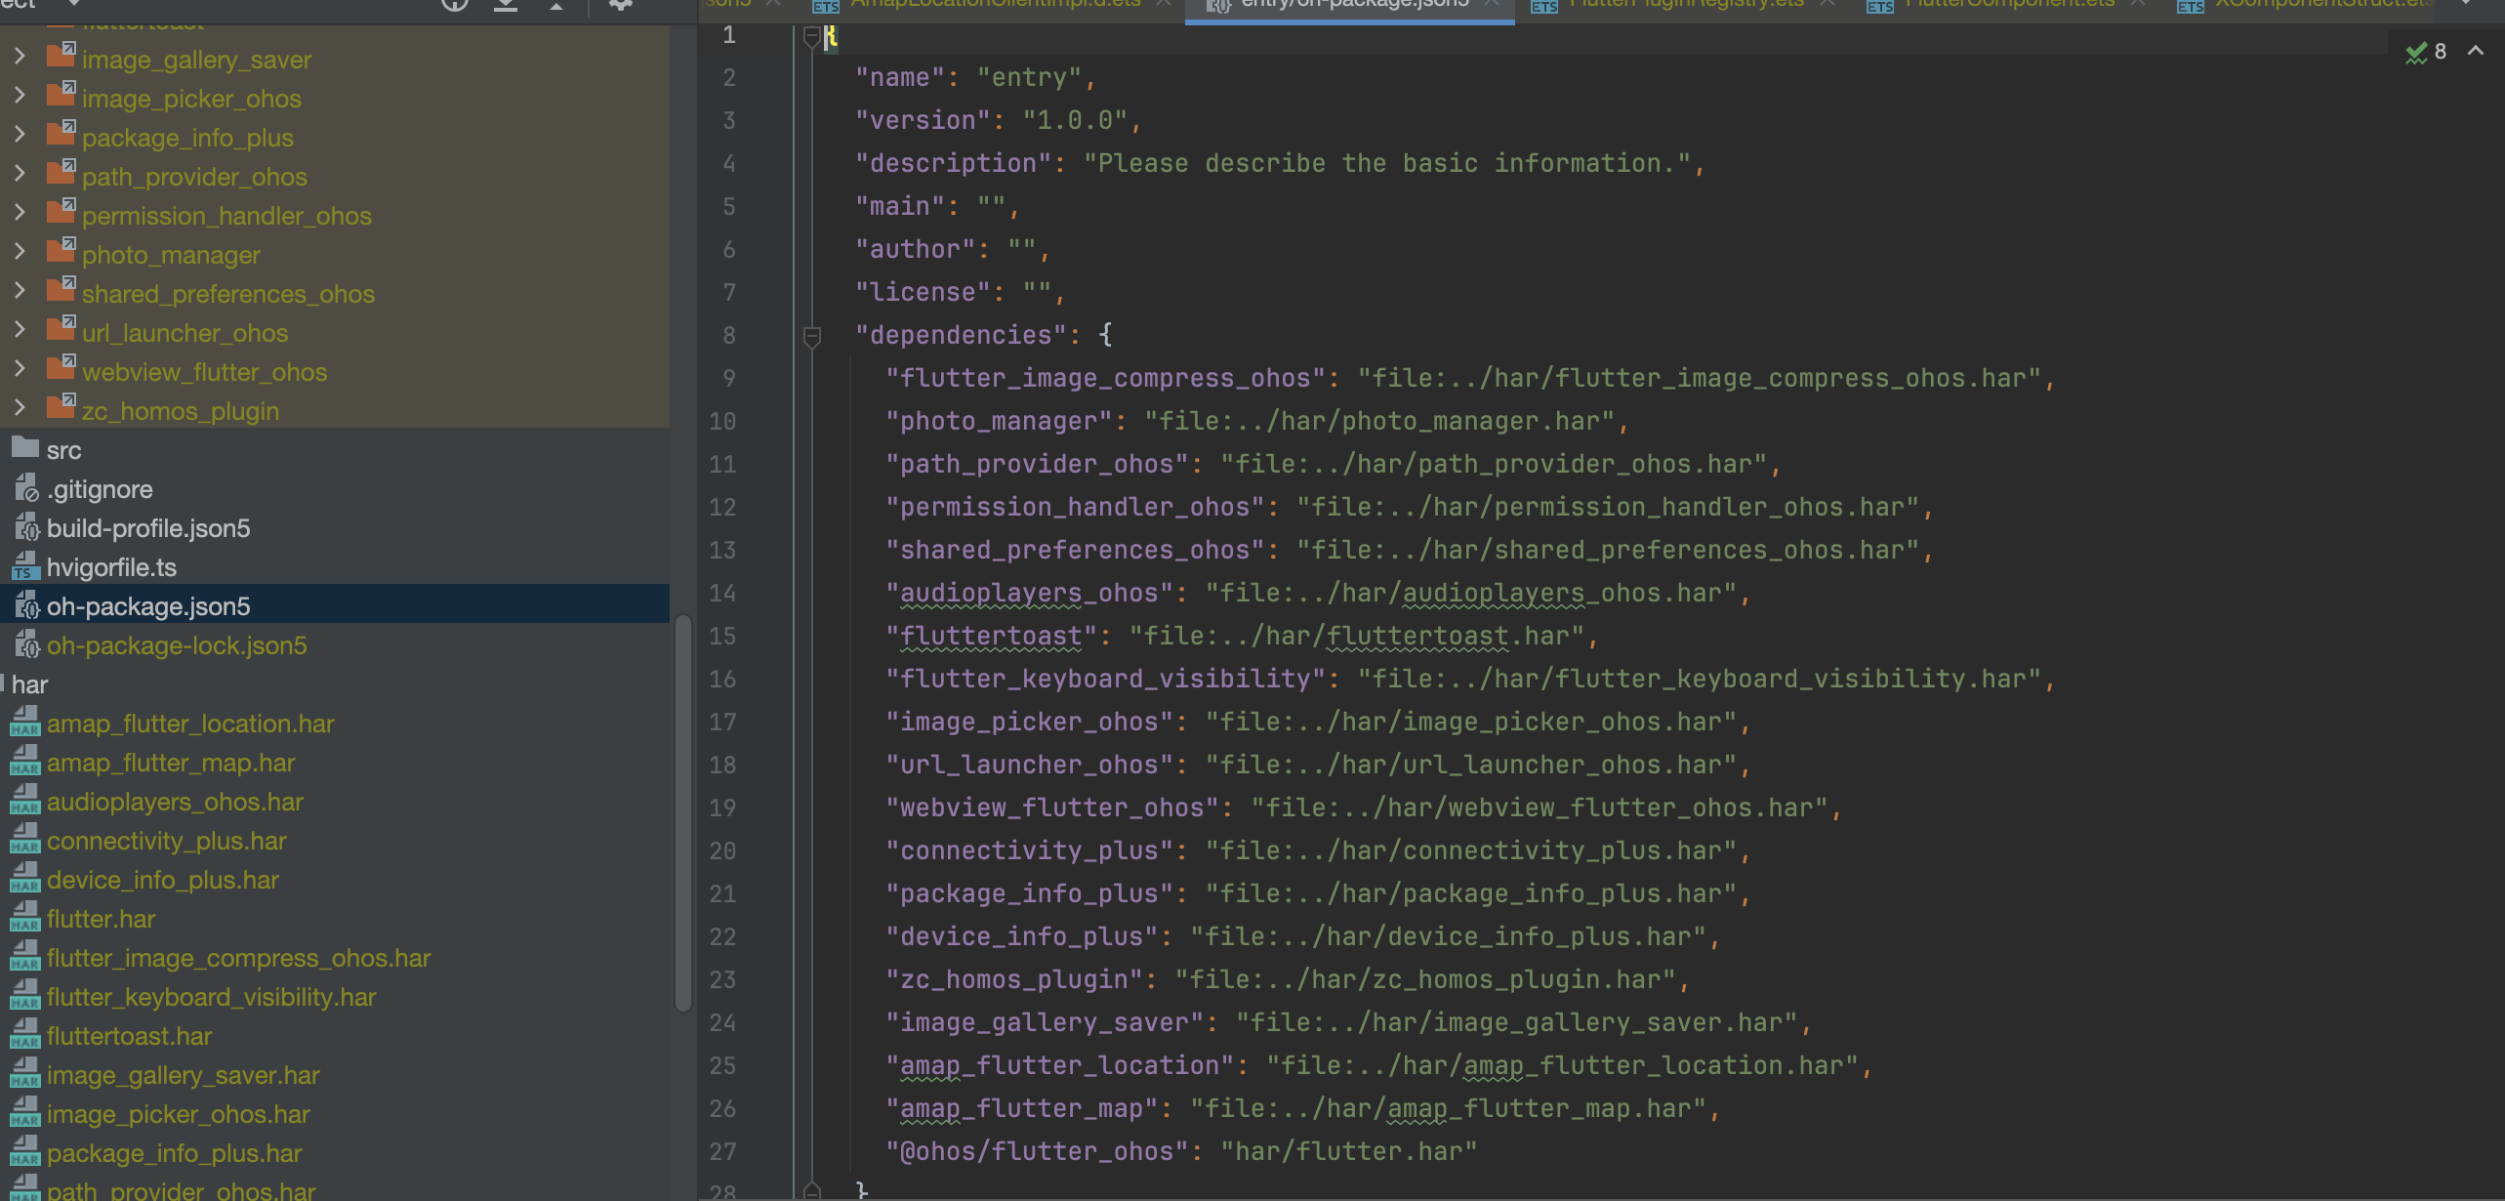This screenshot has width=2505, height=1201.
Task: Toggle the closing fold marker at line 28
Action: coord(811,1190)
